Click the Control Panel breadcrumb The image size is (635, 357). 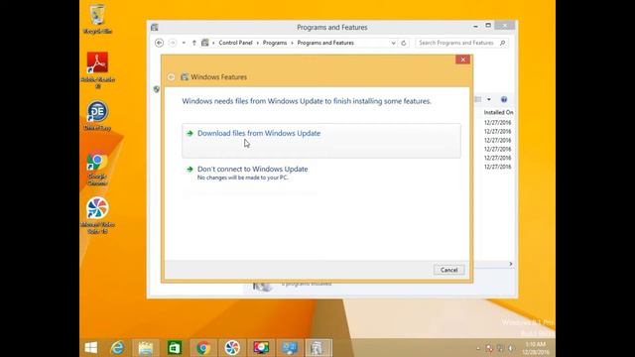point(235,43)
